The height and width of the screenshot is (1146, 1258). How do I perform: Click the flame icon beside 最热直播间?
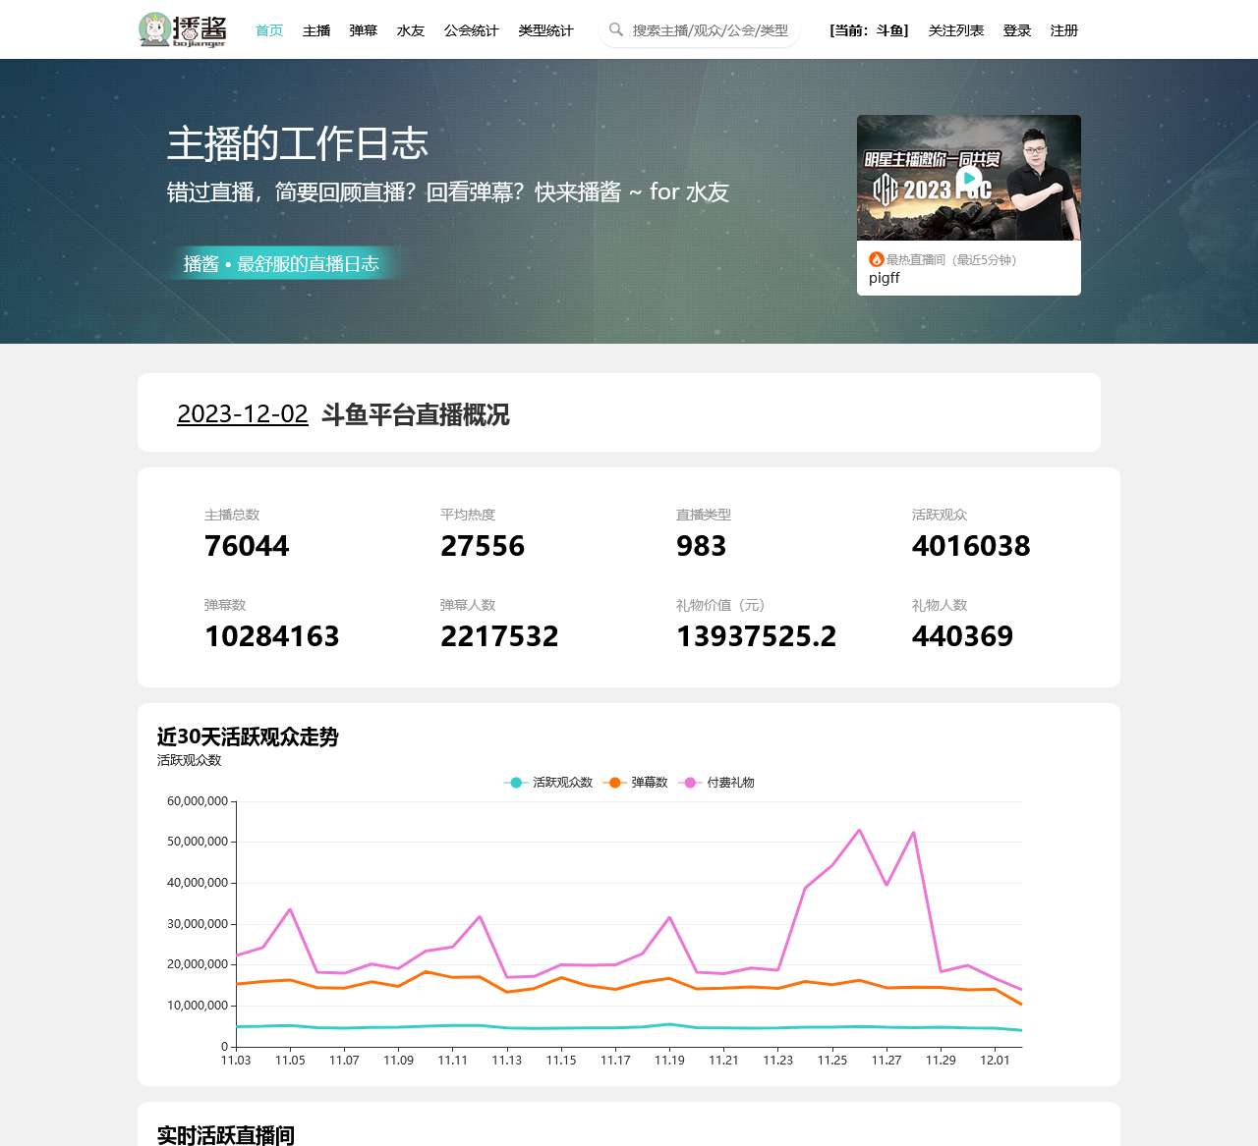(x=877, y=259)
